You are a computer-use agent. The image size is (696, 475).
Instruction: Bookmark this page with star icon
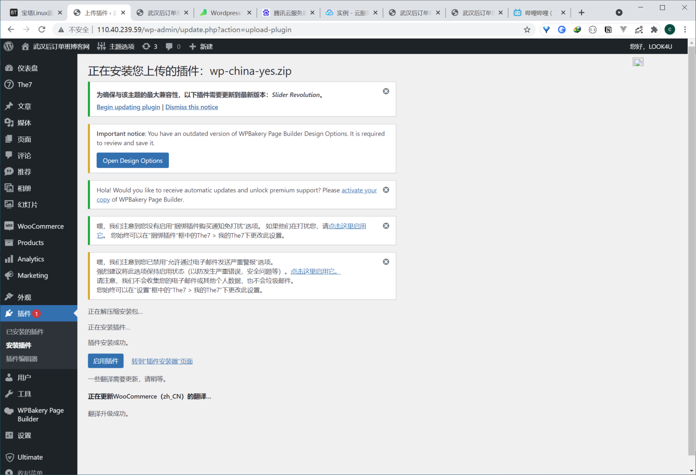[527, 30]
